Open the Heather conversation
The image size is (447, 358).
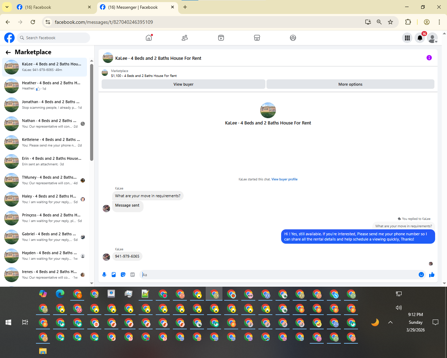(45, 86)
